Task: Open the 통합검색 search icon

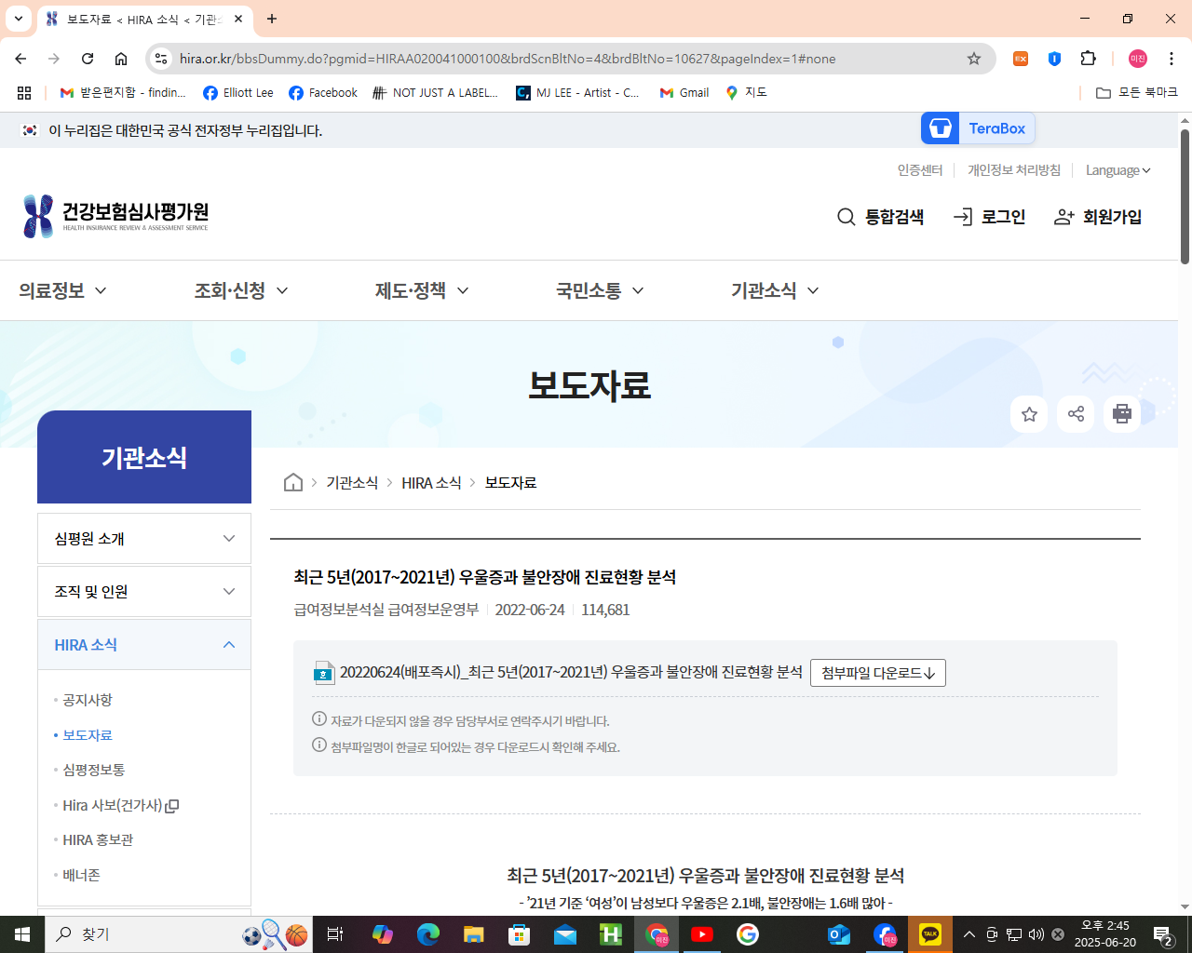Action: point(846,216)
